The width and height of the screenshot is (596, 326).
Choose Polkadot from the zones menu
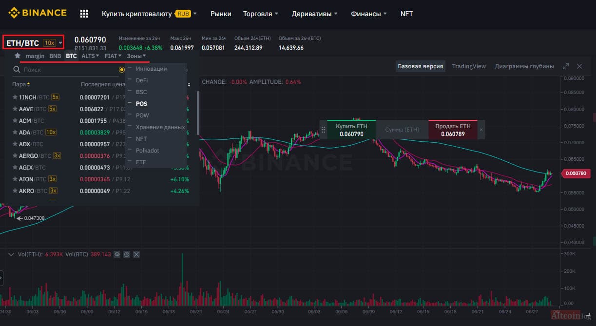pyautogui.click(x=148, y=151)
